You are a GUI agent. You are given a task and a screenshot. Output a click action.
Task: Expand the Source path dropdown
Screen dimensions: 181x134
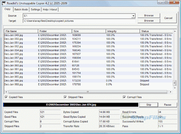[133, 16]
